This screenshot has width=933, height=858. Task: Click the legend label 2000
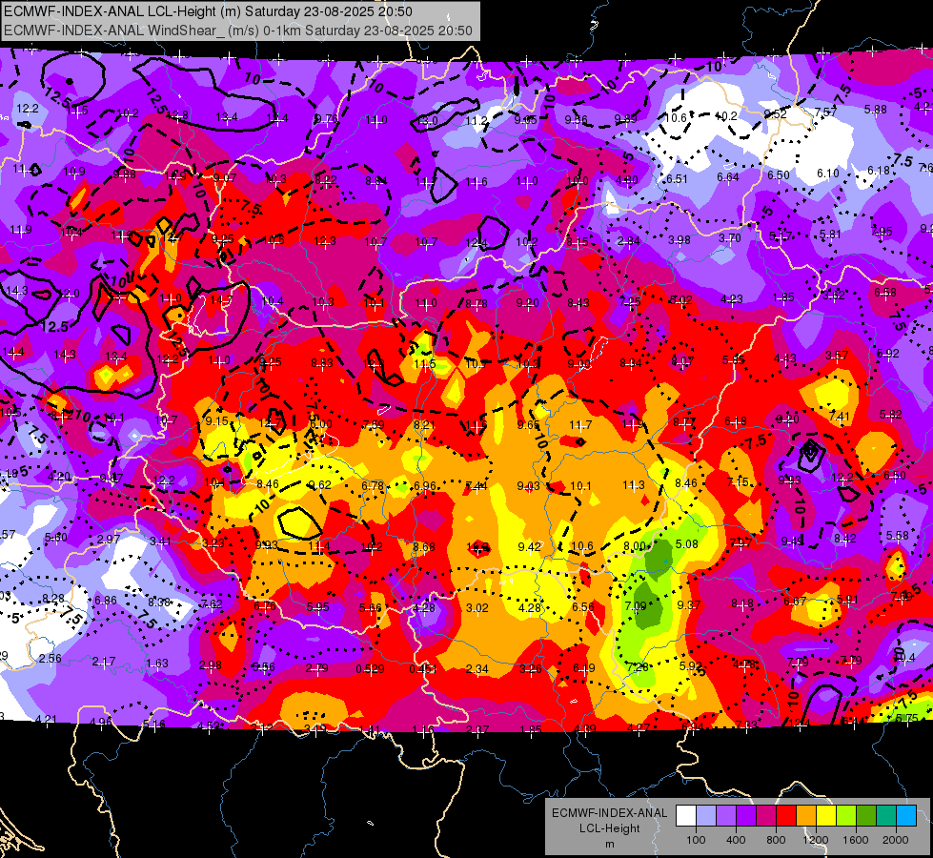click(x=896, y=840)
